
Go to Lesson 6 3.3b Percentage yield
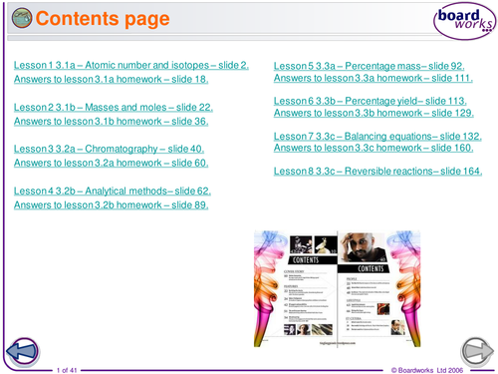click(371, 101)
